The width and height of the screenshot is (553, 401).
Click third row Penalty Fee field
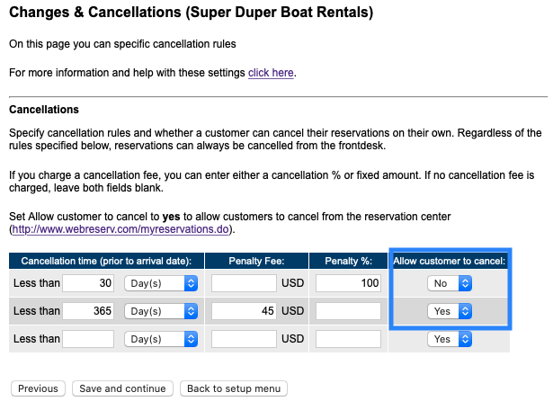243,339
